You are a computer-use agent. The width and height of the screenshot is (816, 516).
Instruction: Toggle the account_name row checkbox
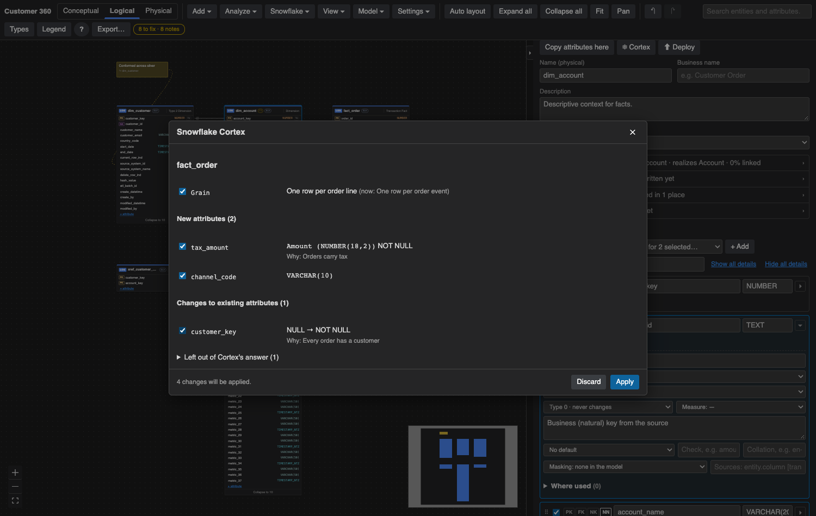coord(556,512)
